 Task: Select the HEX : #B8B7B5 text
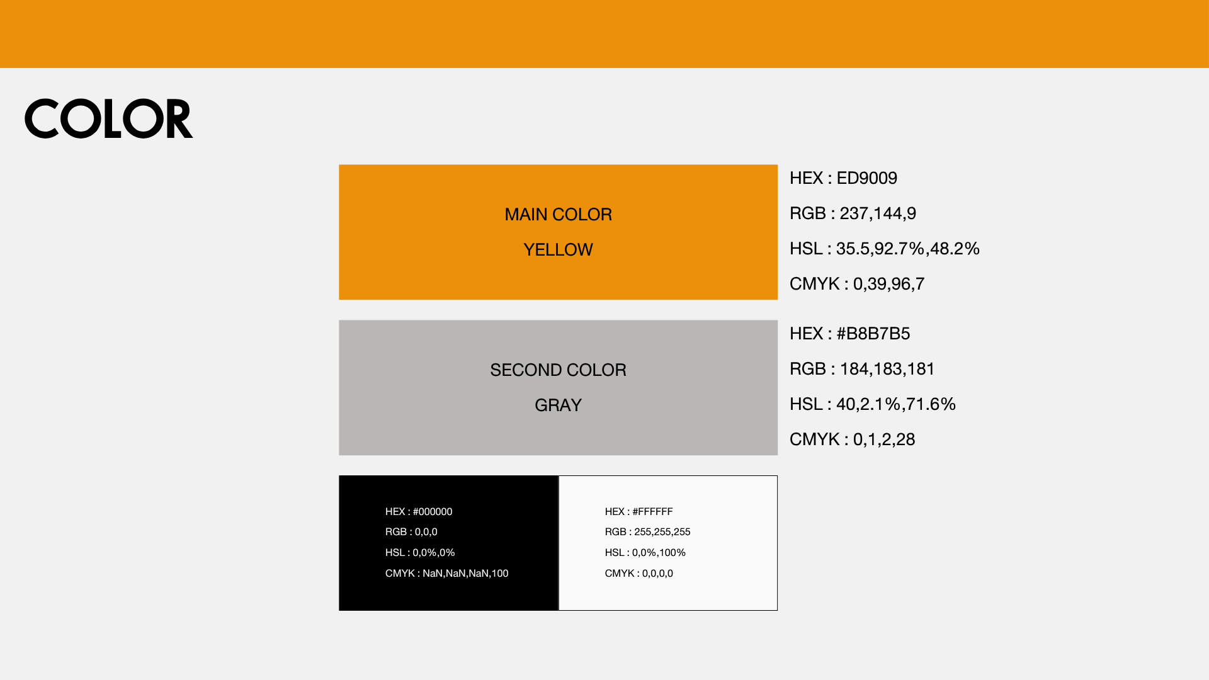click(x=849, y=334)
